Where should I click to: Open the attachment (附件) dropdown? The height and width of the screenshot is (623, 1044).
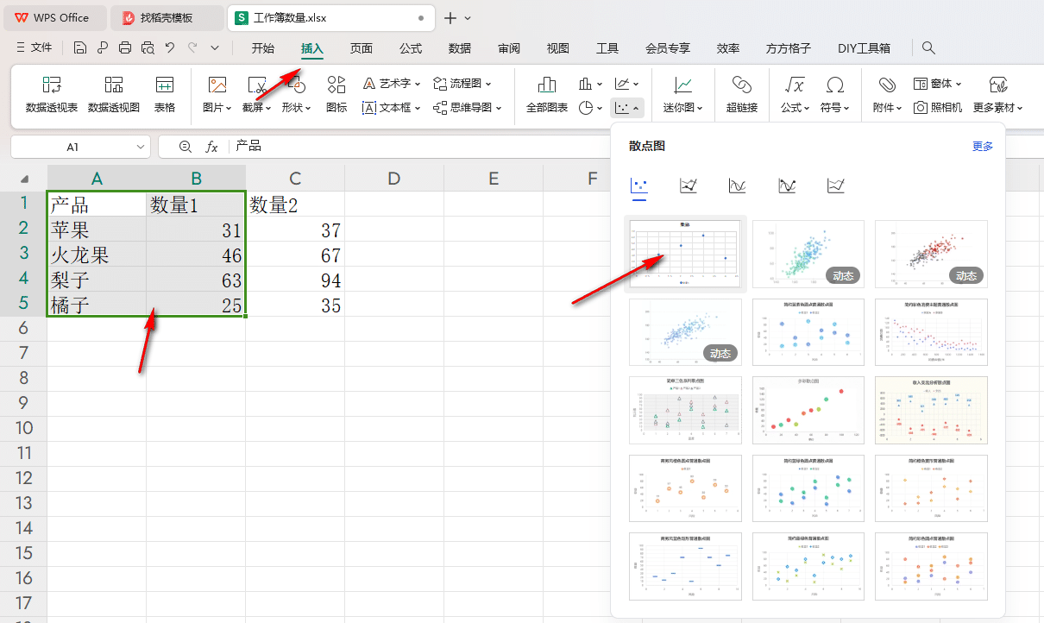887,108
